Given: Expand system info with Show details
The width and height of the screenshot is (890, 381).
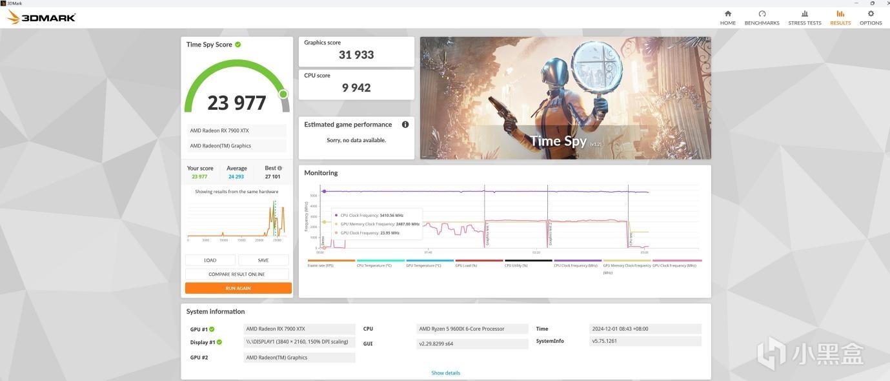Looking at the screenshot, I should 446,373.
